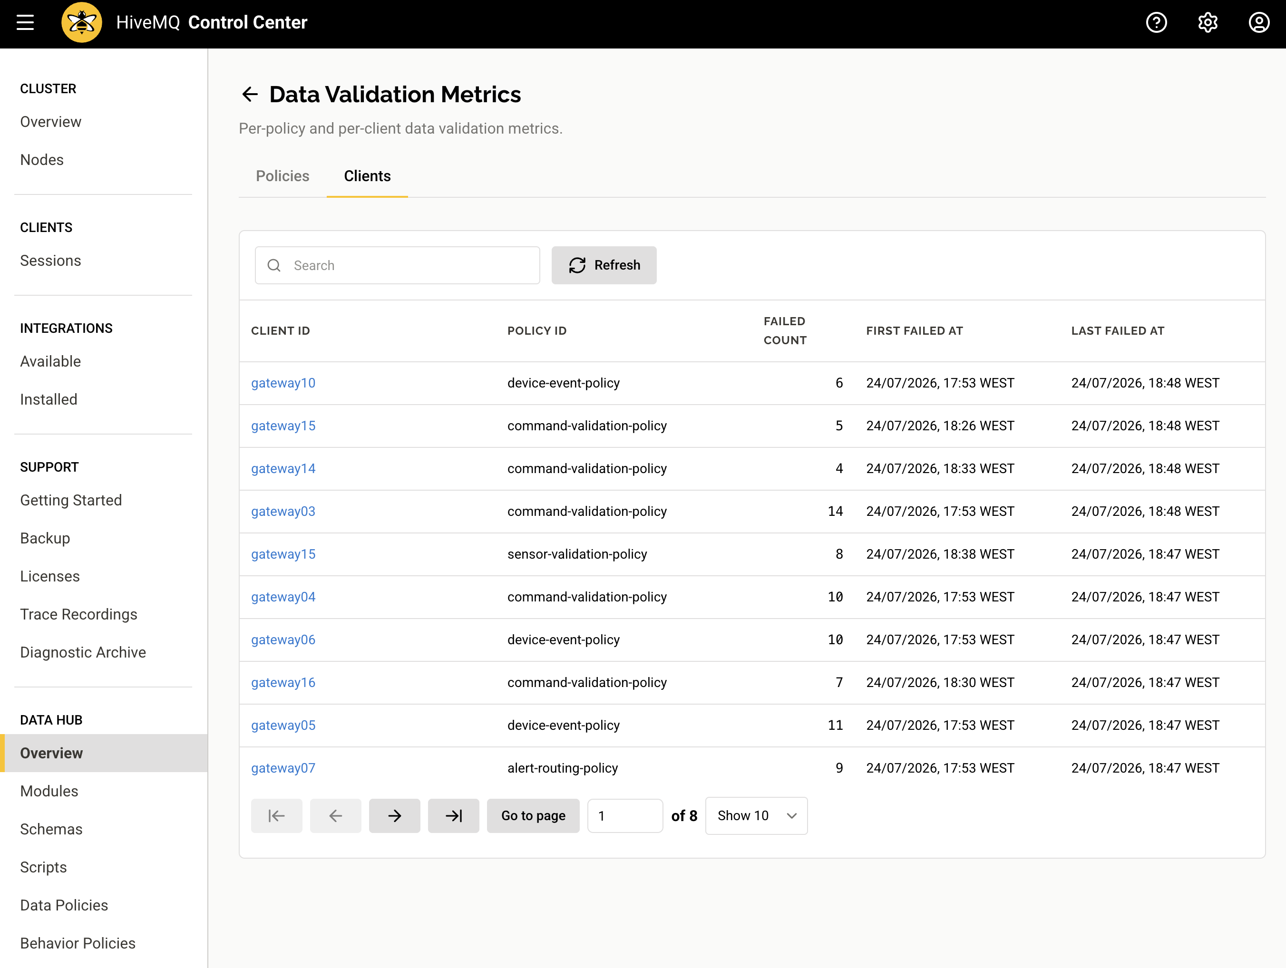Click failed count 11 for gateway05
Viewport: 1286px width, 968px height.
pyautogui.click(x=835, y=726)
